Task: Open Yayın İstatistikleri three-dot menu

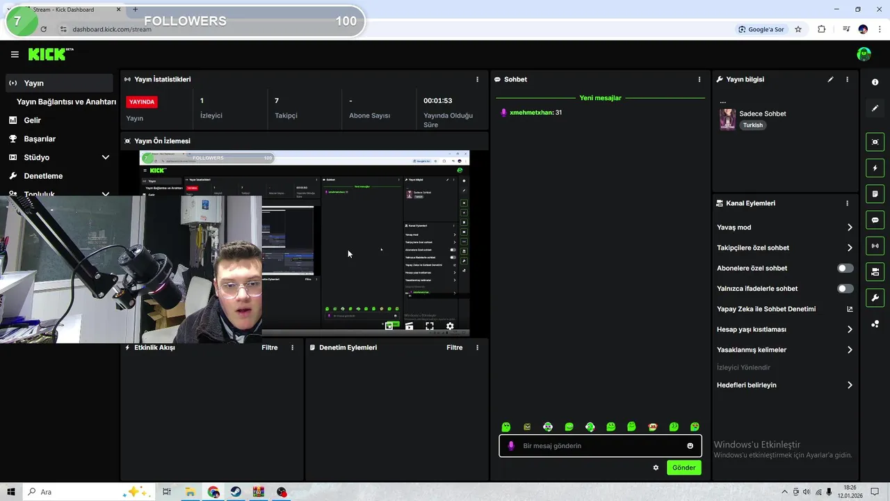Action: [477, 79]
